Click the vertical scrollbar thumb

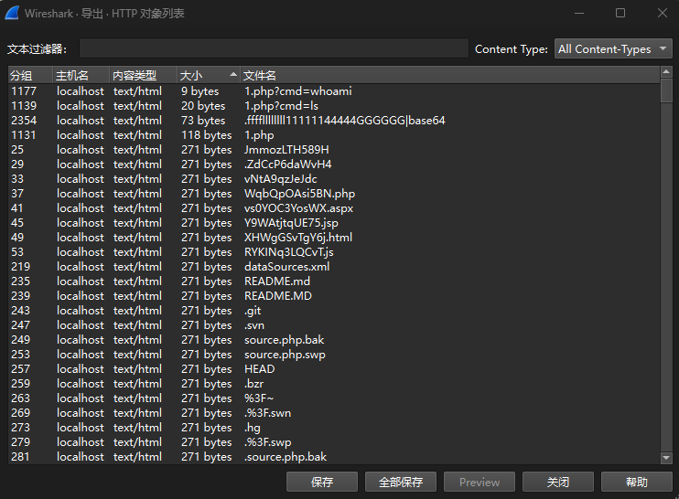[x=666, y=90]
